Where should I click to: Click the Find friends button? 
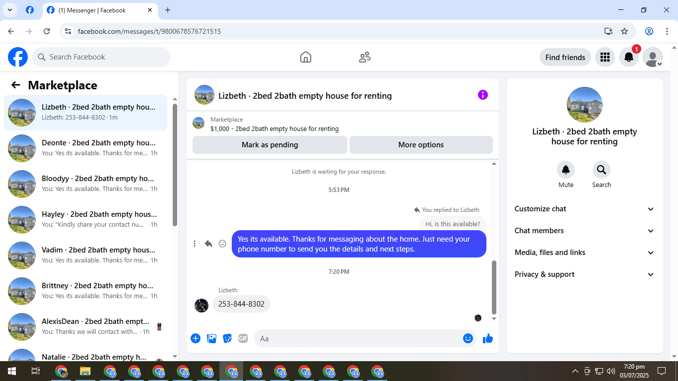click(x=565, y=57)
